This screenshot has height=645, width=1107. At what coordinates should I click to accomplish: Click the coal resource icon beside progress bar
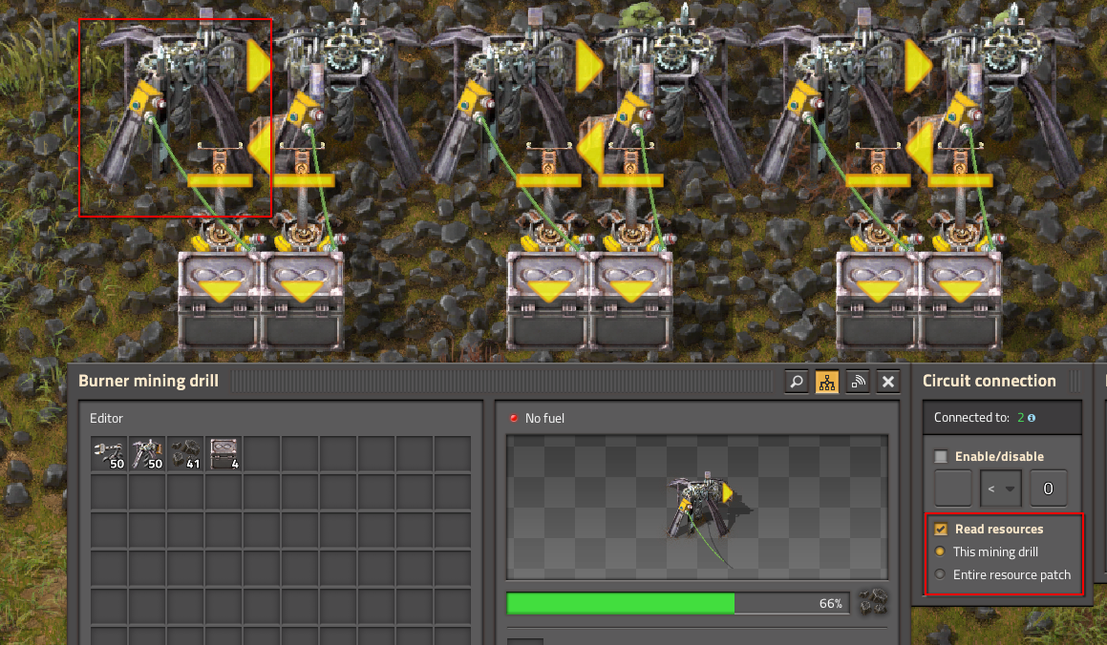pyautogui.click(x=872, y=602)
